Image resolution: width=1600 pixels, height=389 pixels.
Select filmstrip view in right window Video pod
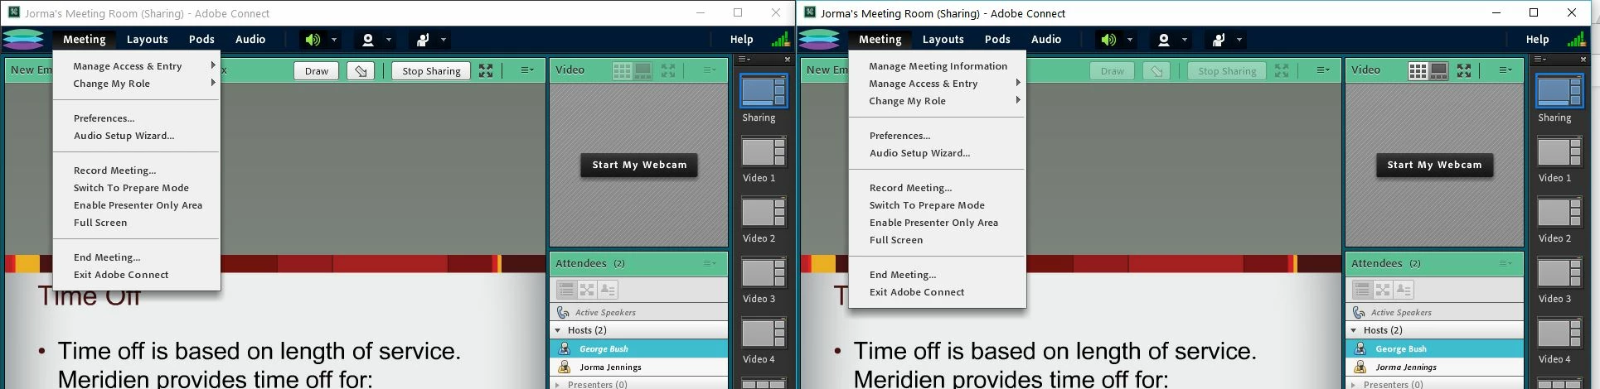[1440, 71]
